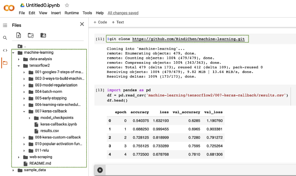Click the Colab logo icon

pyautogui.click(x=9, y=8)
